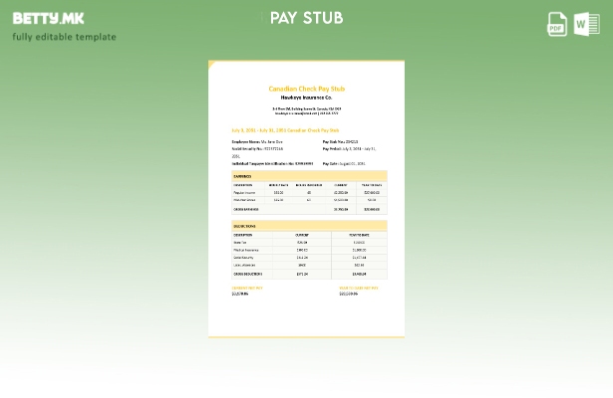Click the Employee Name line
Image resolution: width=613 pixels, height=398 pixels.
coord(257,141)
